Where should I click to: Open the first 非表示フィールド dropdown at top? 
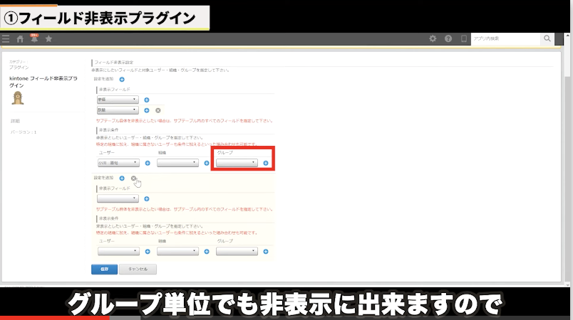click(x=118, y=100)
